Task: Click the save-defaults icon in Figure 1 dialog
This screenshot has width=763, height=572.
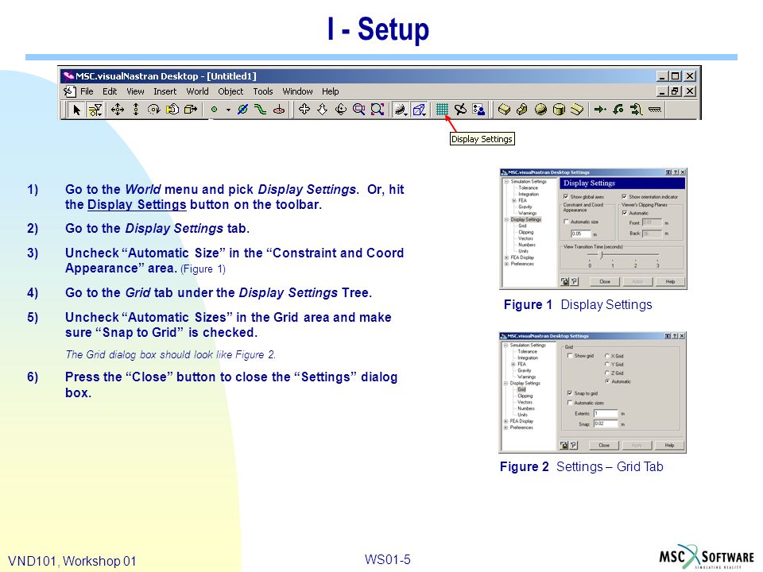Action: click(x=564, y=281)
